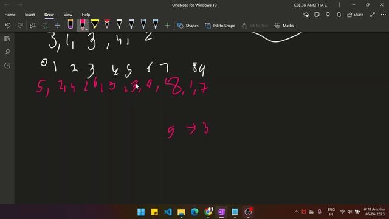The height and width of the screenshot is (219, 389).
Task: Open the lightbulb tips icon
Action: 328,15
